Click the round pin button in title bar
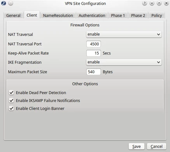The height and width of the screenshot is (152, 170). [11, 4]
